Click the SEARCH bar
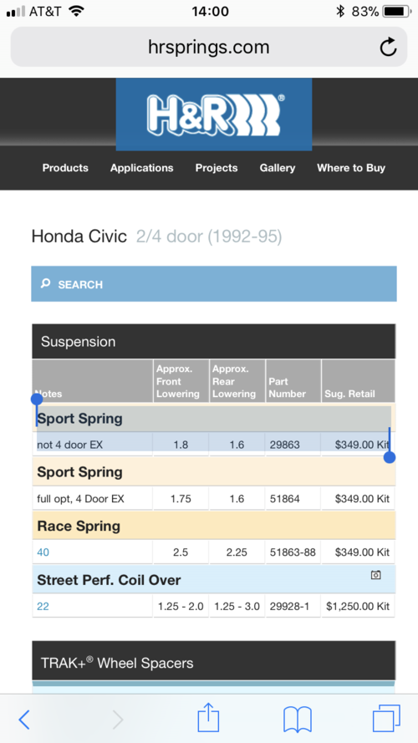Screen dimensions: 418x743 pos(214,284)
